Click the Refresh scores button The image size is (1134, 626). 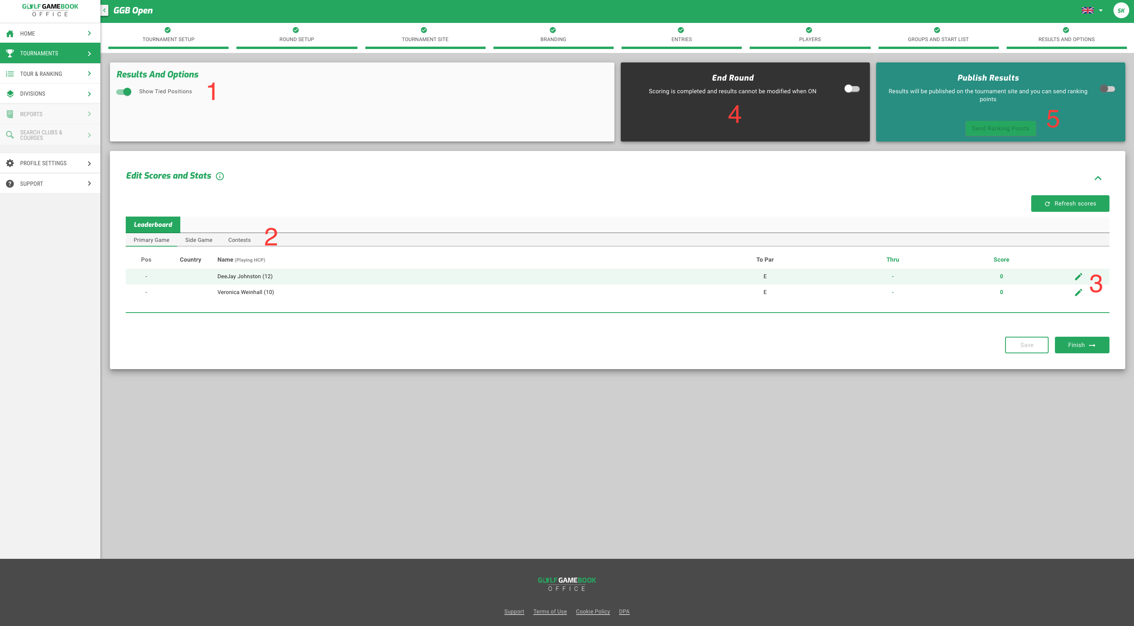click(1070, 203)
